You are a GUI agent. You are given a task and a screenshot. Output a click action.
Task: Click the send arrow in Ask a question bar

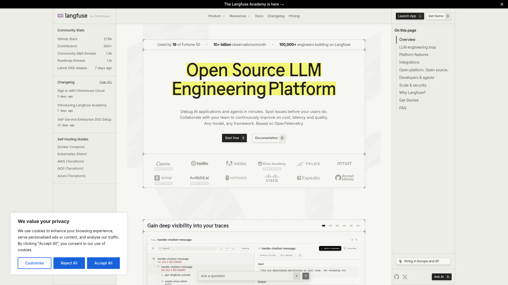pyautogui.click(x=306, y=276)
